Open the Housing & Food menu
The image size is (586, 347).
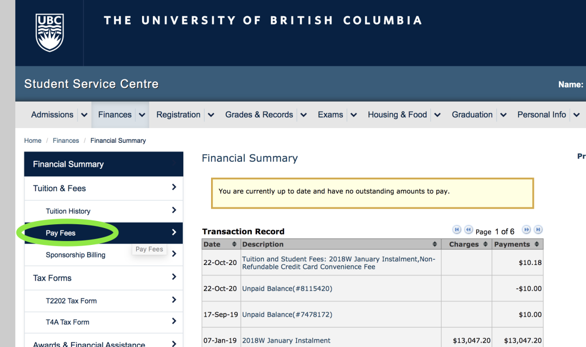pyautogui.click(x=397, y=115)
